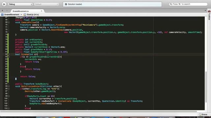Click the 'return false;' at line 91
The image size is (211, 118).
(x=28, y=76)
